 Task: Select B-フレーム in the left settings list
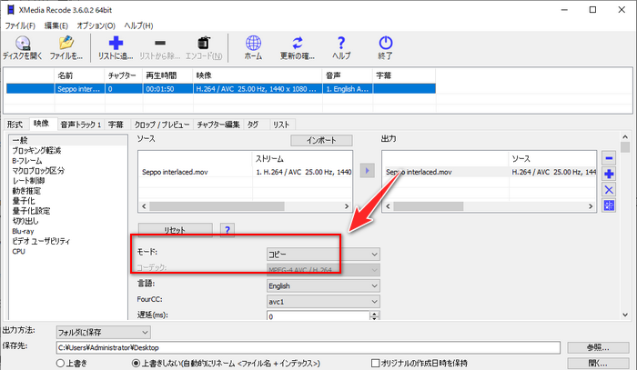tap(29, 161)
